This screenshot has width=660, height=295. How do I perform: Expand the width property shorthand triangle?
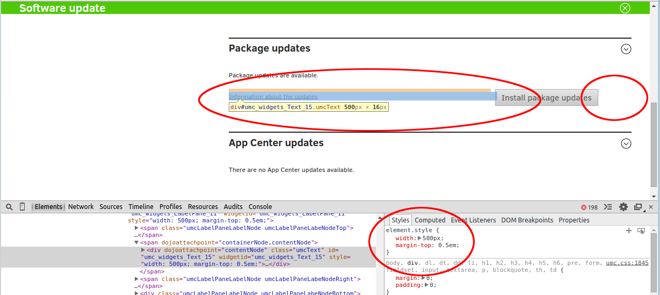(x=420, y=238)
